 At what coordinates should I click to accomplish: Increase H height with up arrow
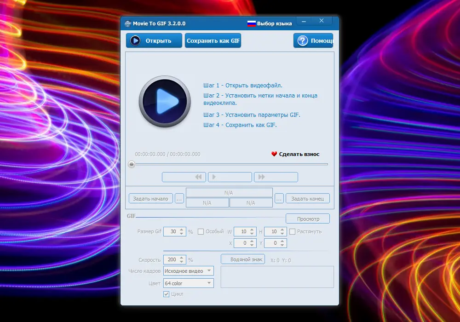pyautogui.click(x=282, y=230)
